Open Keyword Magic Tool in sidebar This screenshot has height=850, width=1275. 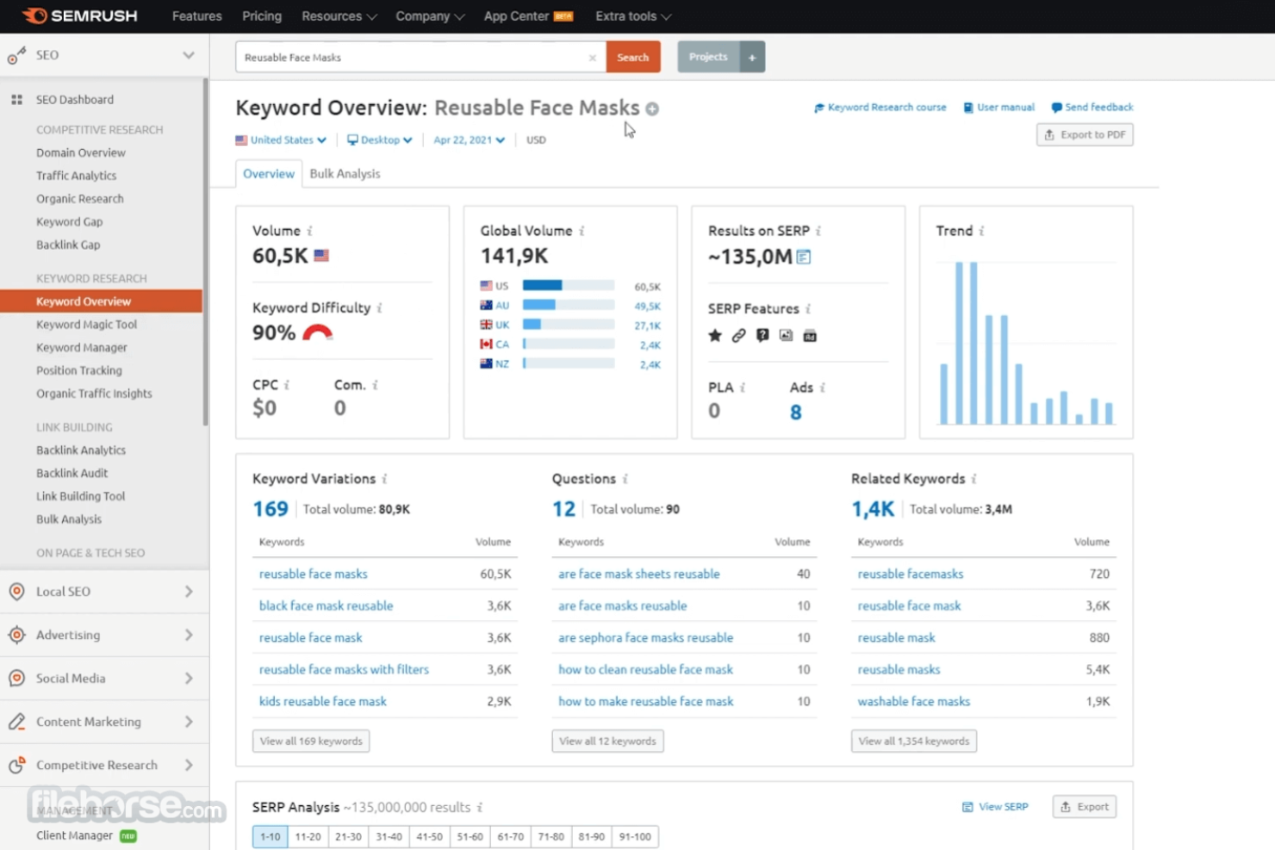point(87,325)
